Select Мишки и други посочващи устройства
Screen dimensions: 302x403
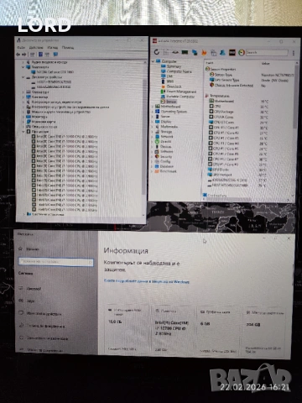pyautogui.click(x=61, y=112)
